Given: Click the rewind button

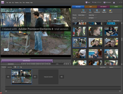Looking at the screenshot, I should [26, 64].
